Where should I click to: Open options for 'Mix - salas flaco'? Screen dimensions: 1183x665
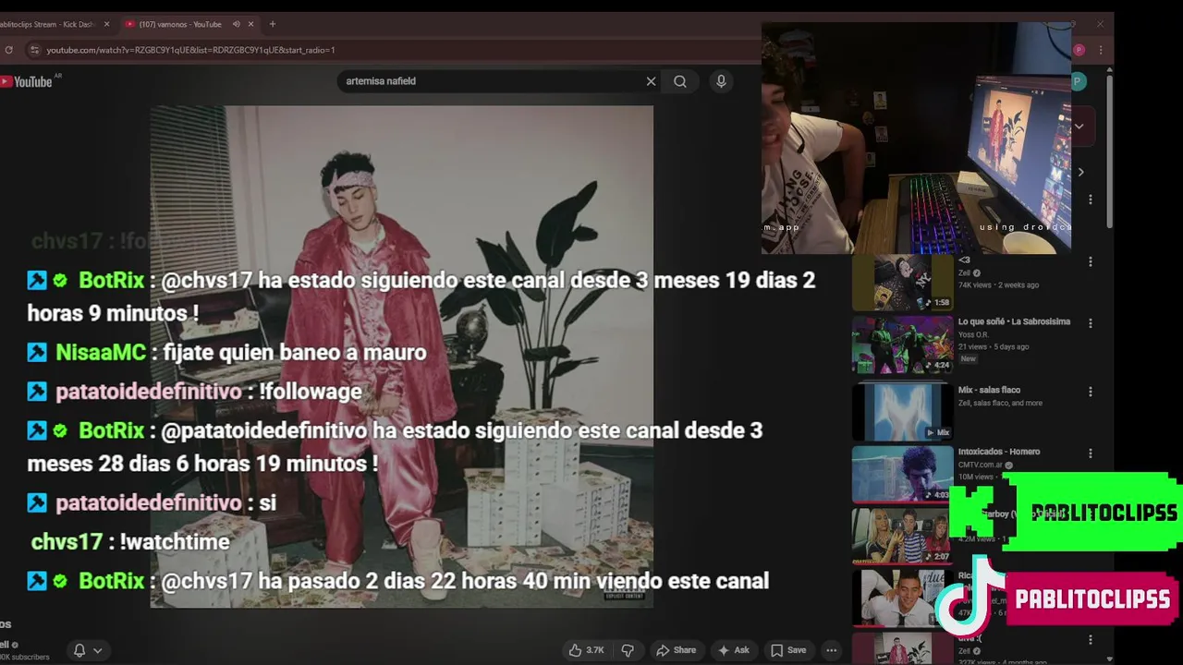1090,392
